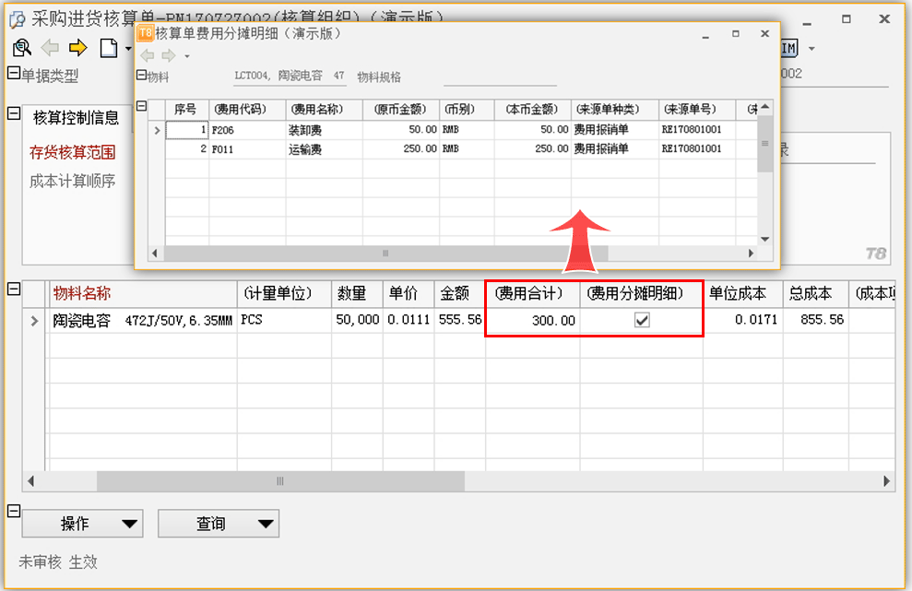The image size is (912, 591).
Task: Click the search document magnifier icon
Action: coord(22,48)
